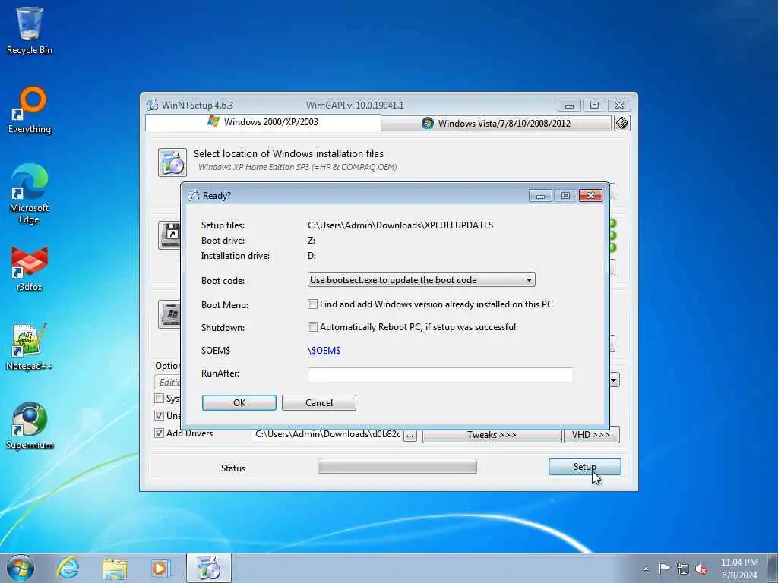Open the Recycle Bin desktop icon
Screen dimensions: 778x583
coord(30,30)
